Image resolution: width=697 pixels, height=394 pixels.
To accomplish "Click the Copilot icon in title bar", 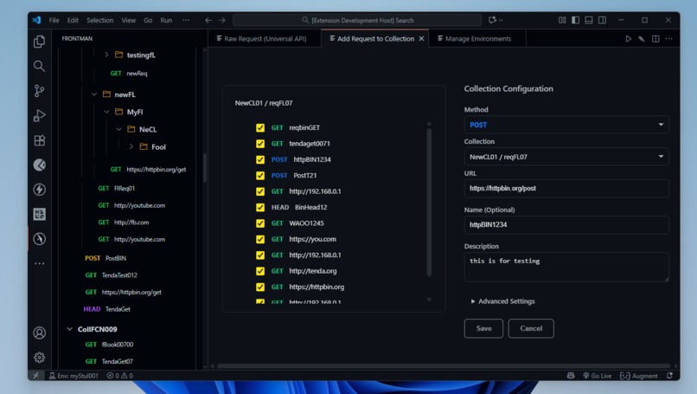I will point(495,20).
